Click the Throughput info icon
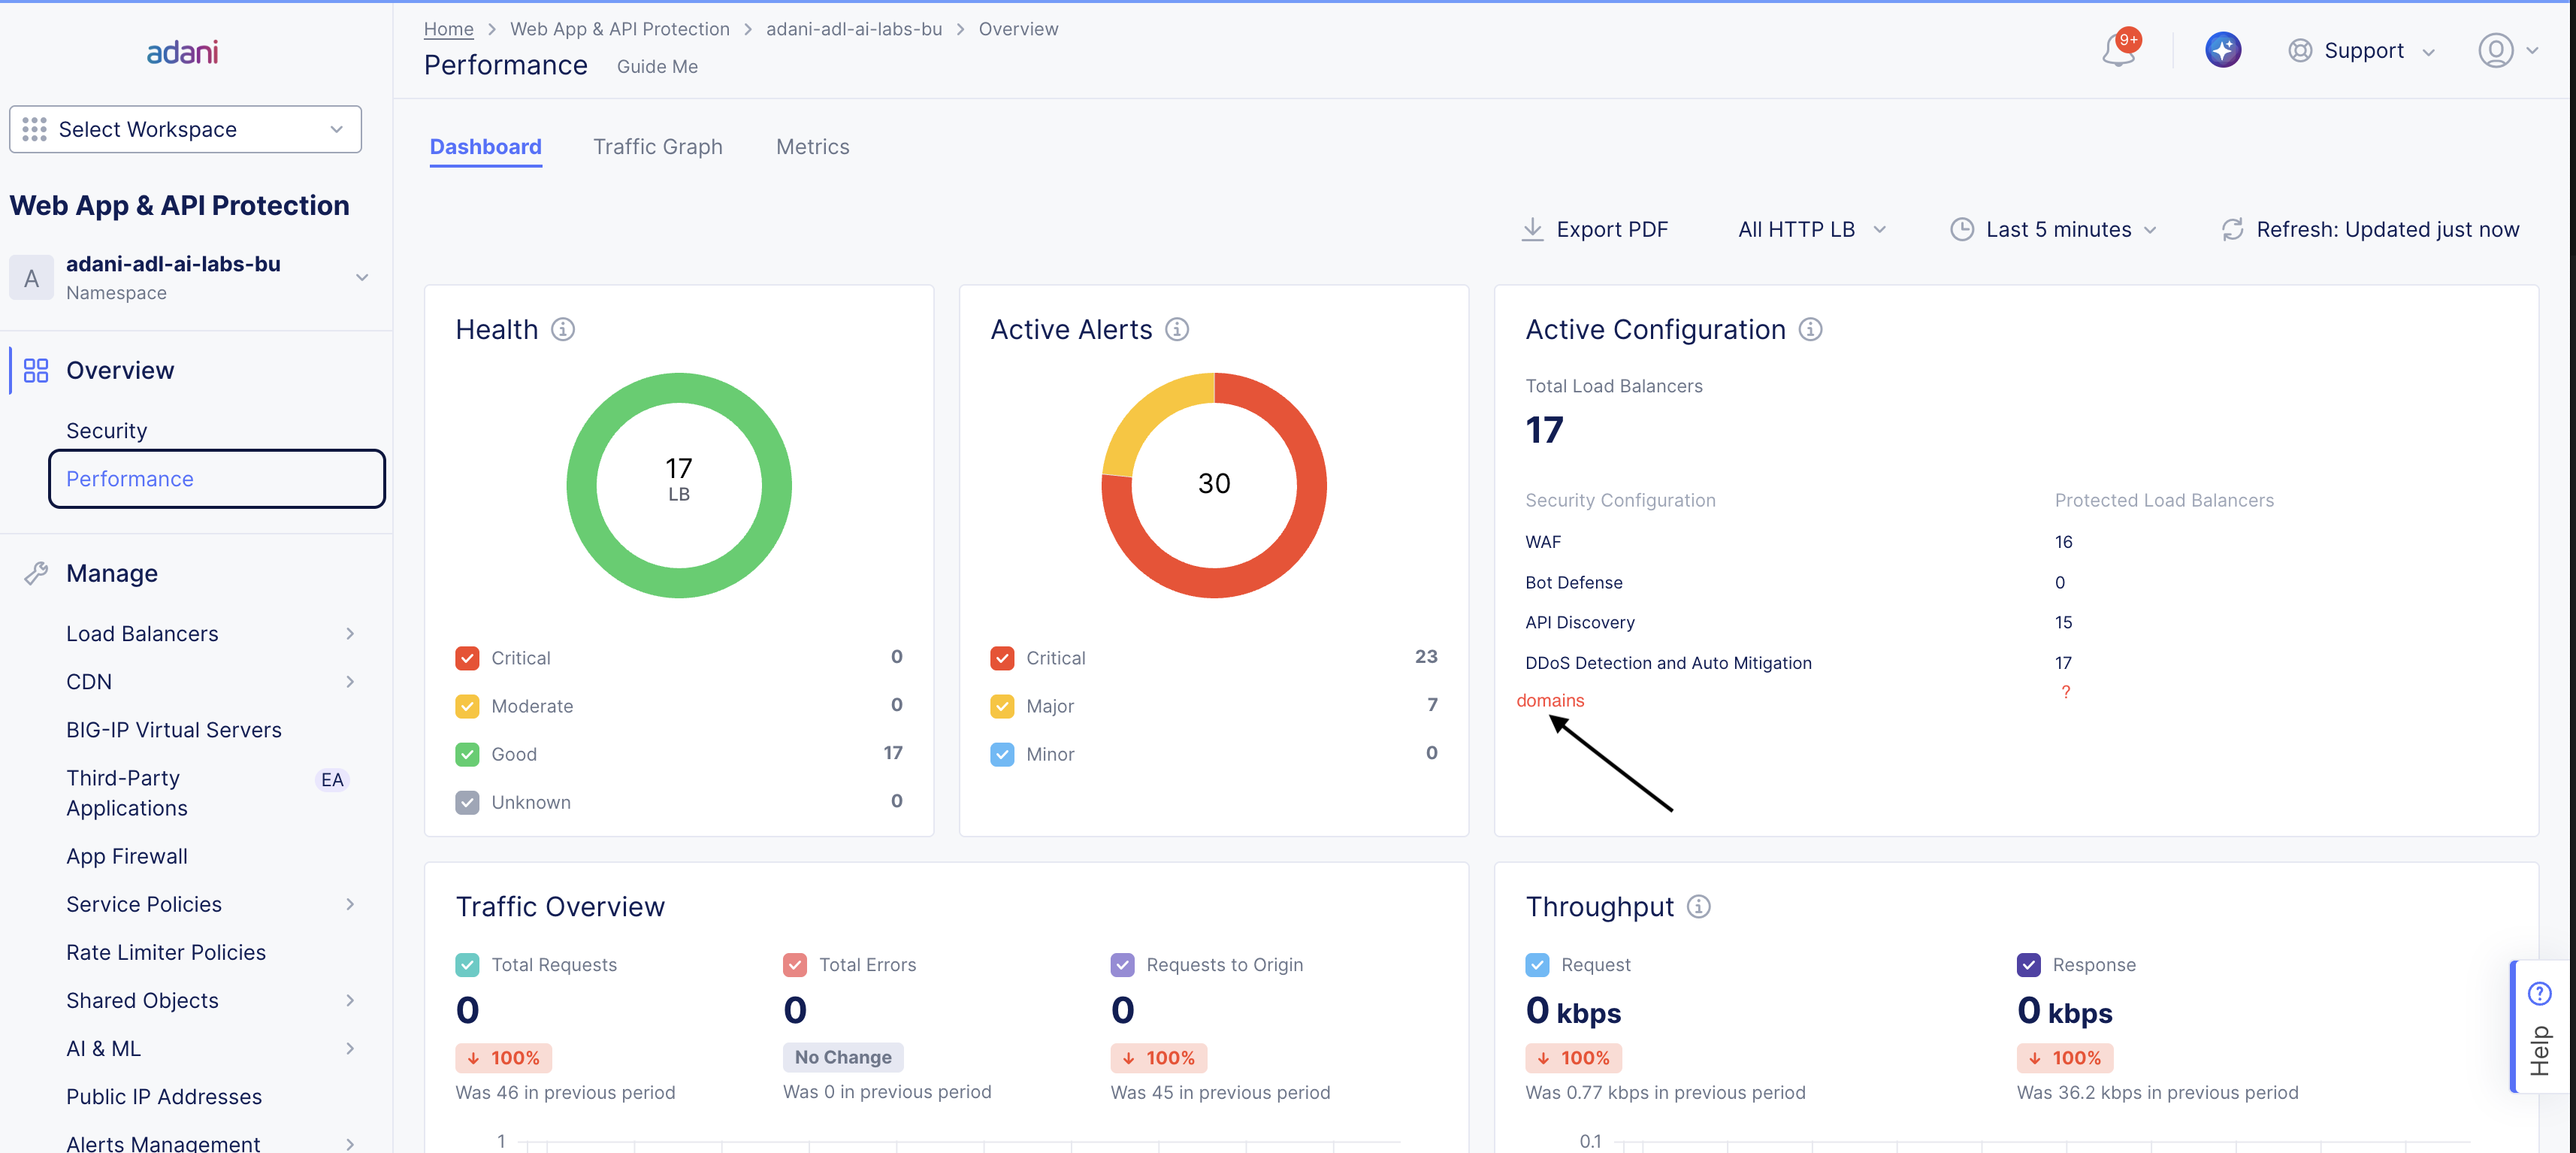The height and width of the screenshot is (1153, 2576). (1698, 906)
